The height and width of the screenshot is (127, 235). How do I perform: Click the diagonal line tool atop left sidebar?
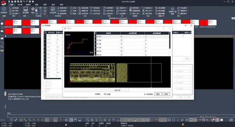pyautogui.click(x=2, y=20)
